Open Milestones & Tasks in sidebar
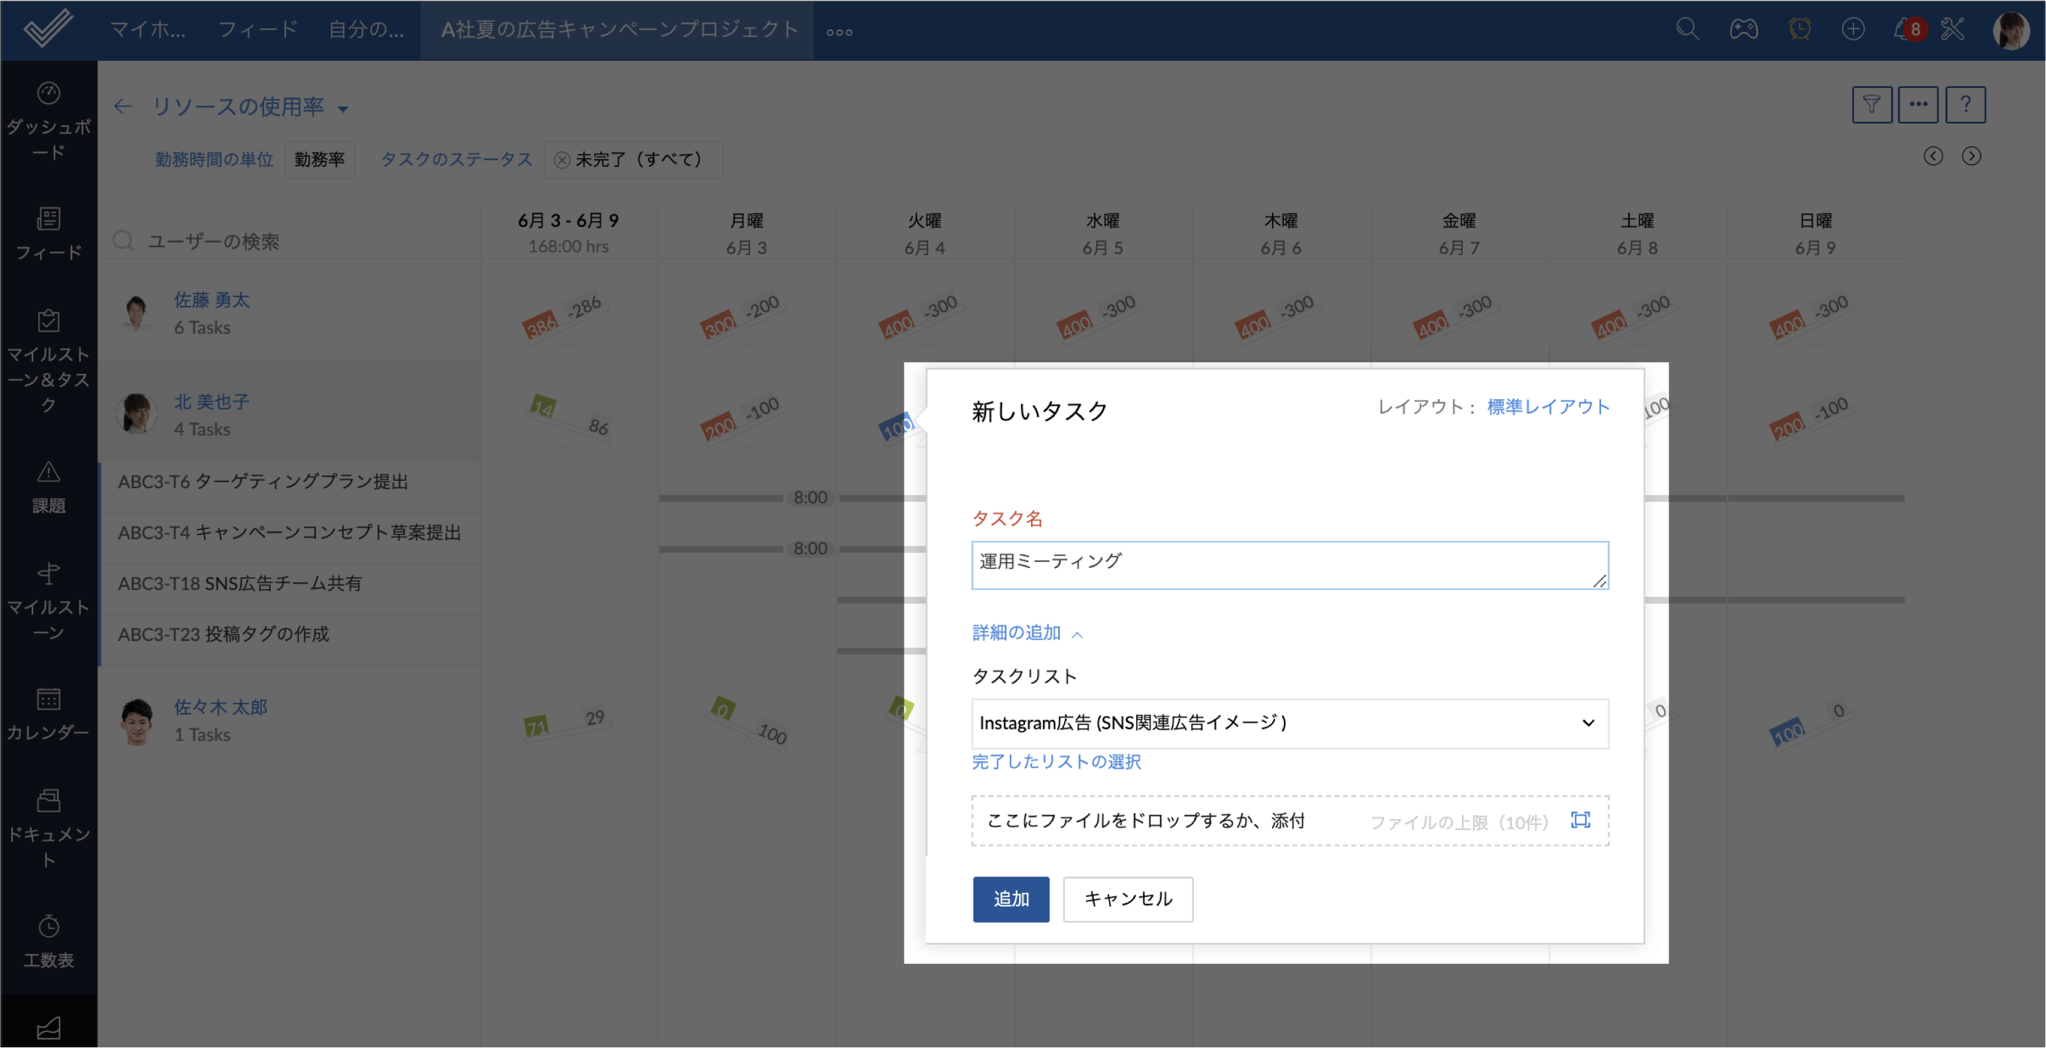This screenshot has width=2046, height=1048. point(48,361)
